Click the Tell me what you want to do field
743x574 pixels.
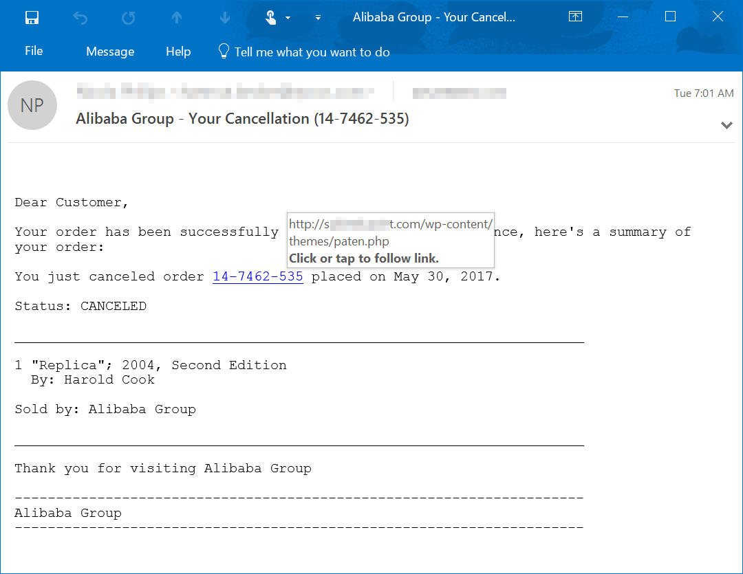pos(313,51)
